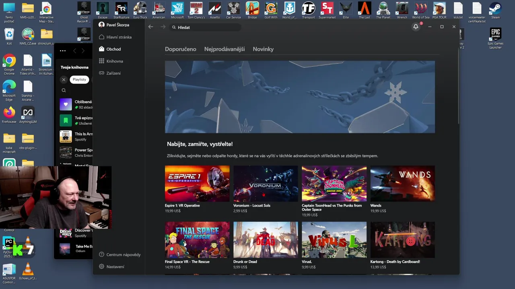Image resolution: width=515 pixels, height=289 pixels.
Task: Launch Euro Truck desktop shortcut
Action: pyautogui.click(x=140, y=10)
